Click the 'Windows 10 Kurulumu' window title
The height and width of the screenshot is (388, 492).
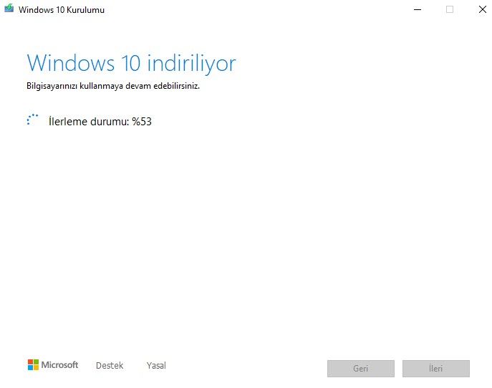(x=62, y=10)
